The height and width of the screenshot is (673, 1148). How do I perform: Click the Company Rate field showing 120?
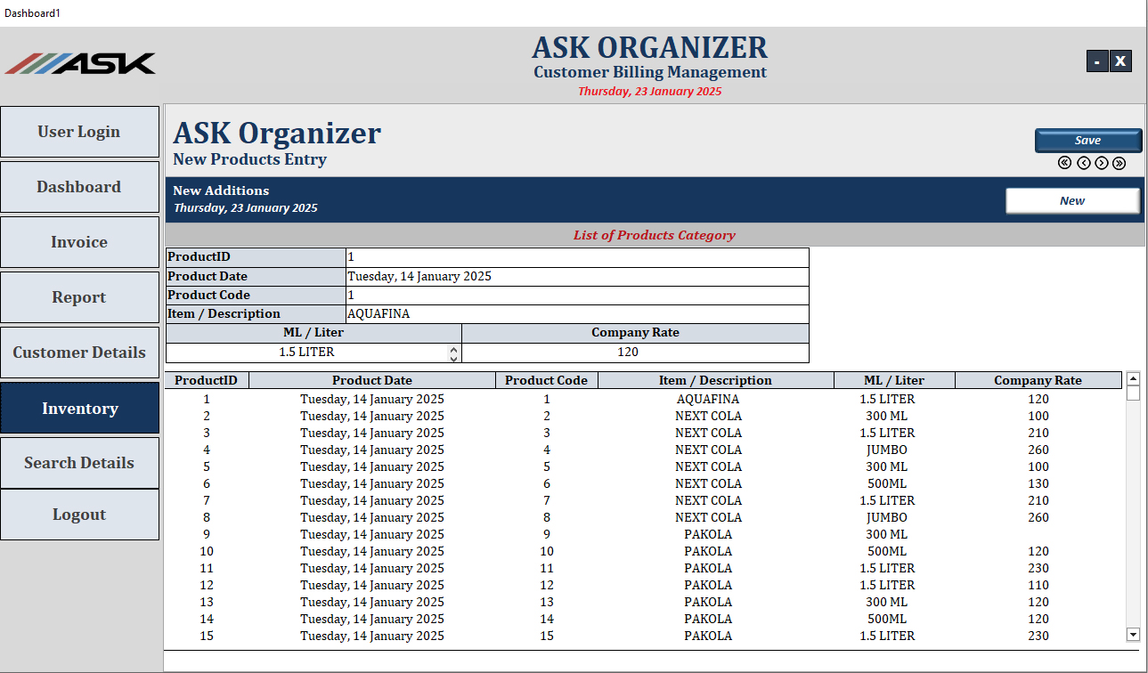tap(635, 353)
